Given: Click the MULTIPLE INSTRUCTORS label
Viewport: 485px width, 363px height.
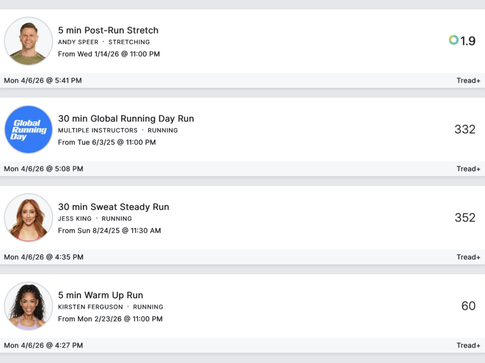Looking at the screenshot, I should point(98,130).
